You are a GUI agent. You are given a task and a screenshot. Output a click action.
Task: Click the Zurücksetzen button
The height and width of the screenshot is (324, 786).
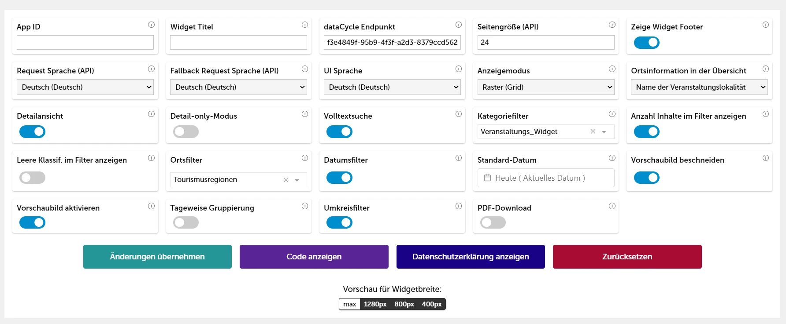click(x=627, y=257)
